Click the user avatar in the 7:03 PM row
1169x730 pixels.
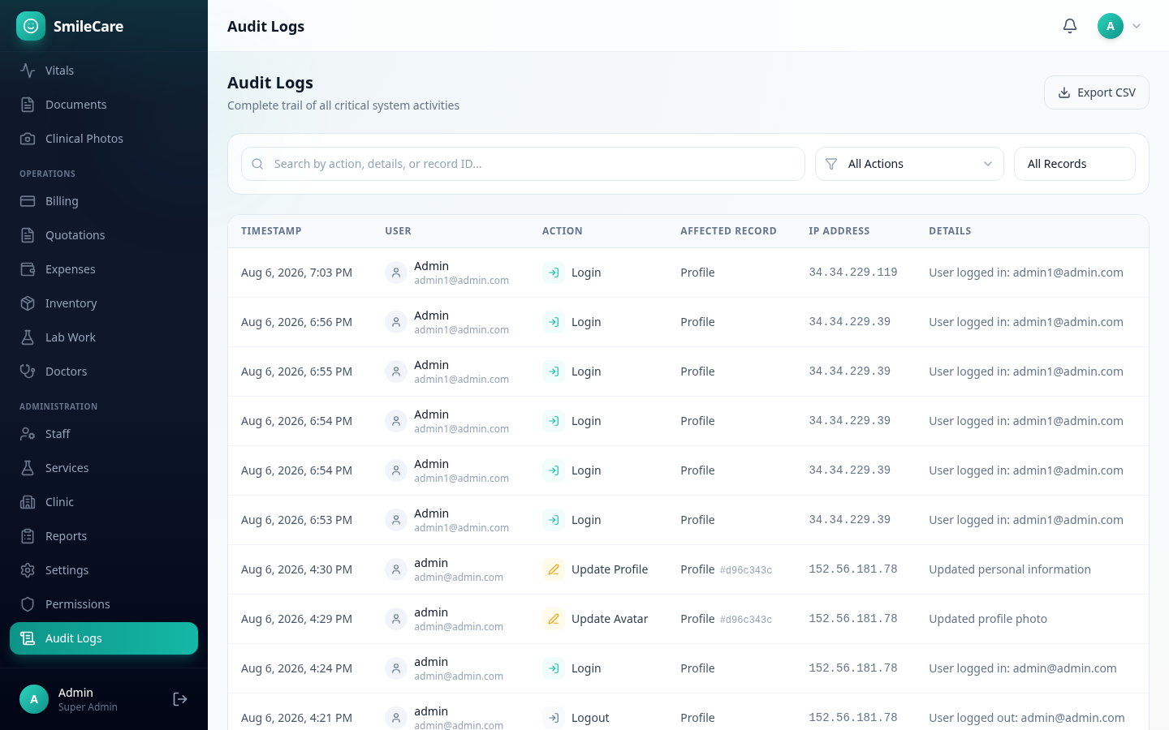(396, 273)
